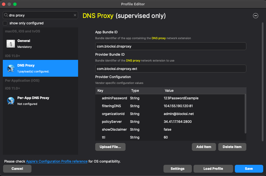The image size is (266, 176).
Task: Close the Profile Editor window
Action: (4, 4)
